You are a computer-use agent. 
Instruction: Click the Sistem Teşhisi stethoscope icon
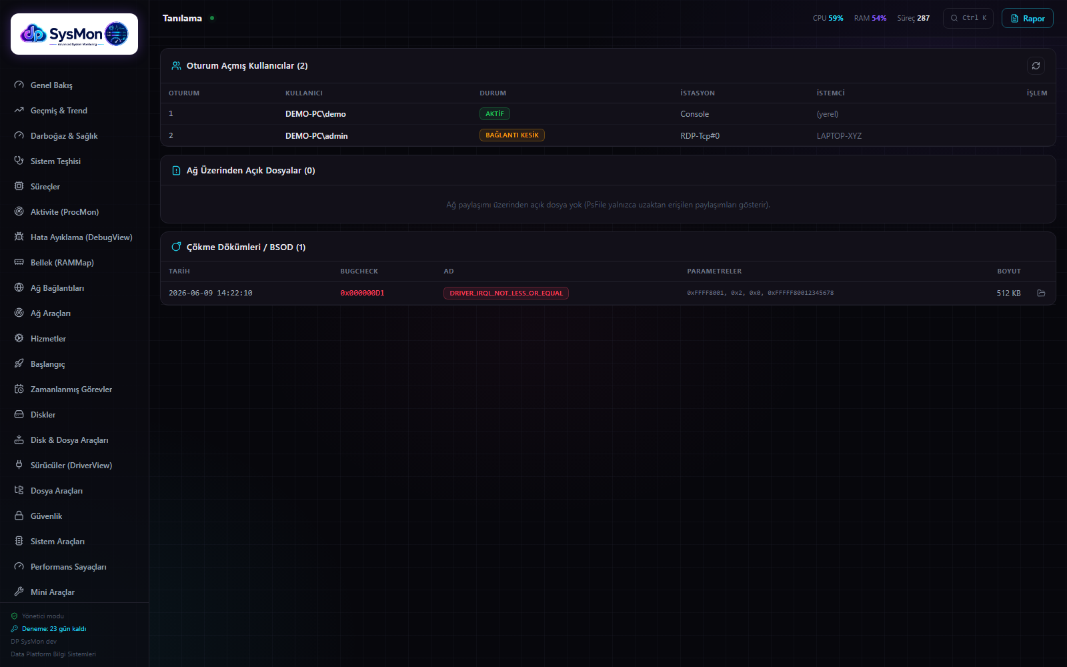tap(19, 161)
